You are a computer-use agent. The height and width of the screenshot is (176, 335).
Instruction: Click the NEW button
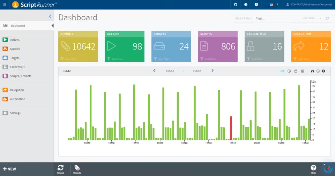pyautogui.click(x=9, y=169)
